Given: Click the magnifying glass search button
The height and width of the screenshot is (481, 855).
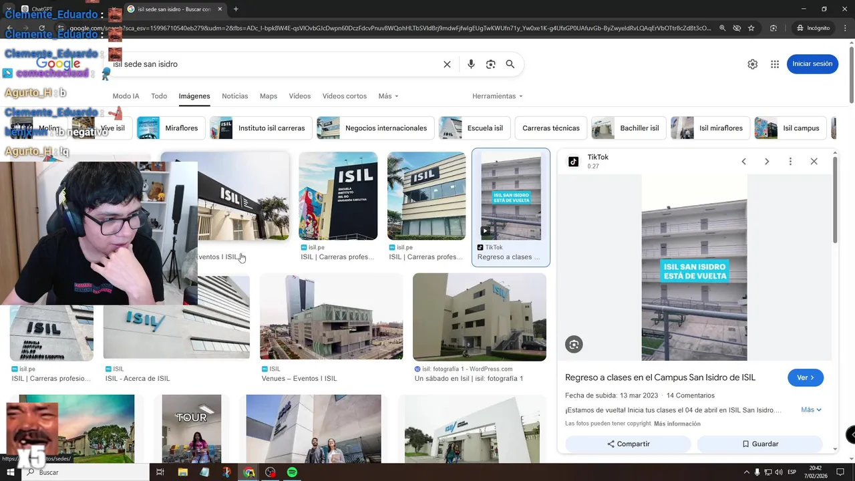Looking at the screenshot, I should 510,64.
